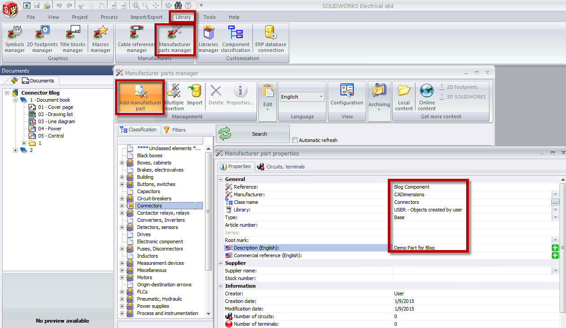This screenshot has height=328, width=566.
Task: Open the 2D footprints manager
Action: click(42, 39)
